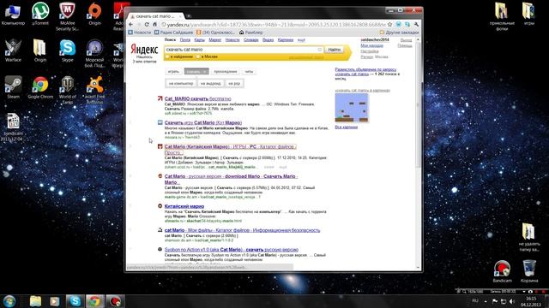Open the игры folder on desktop
The height and width of the screenshot is (308, 549).
click(528, 14)
